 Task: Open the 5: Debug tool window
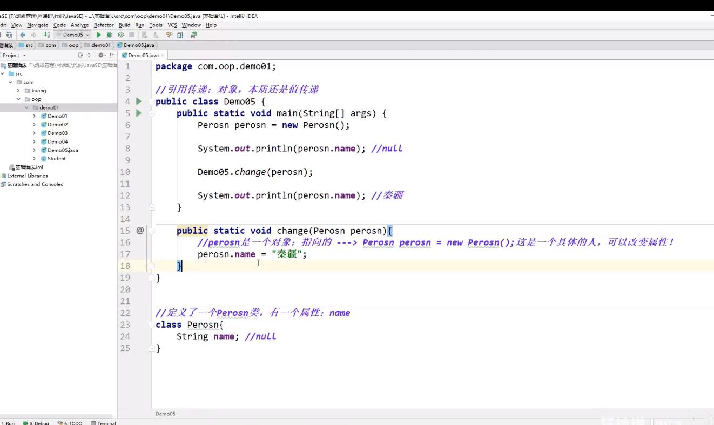pyautogui.click(x=36, y=423)
